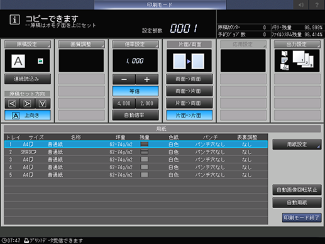
Task: Select tray 1 A4 row
Action: pyautogui.click(x=136, y=144)
